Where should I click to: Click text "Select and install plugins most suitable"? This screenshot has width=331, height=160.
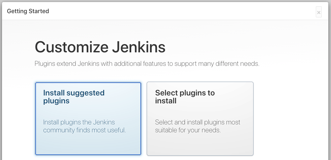click(x=197, y=126)
